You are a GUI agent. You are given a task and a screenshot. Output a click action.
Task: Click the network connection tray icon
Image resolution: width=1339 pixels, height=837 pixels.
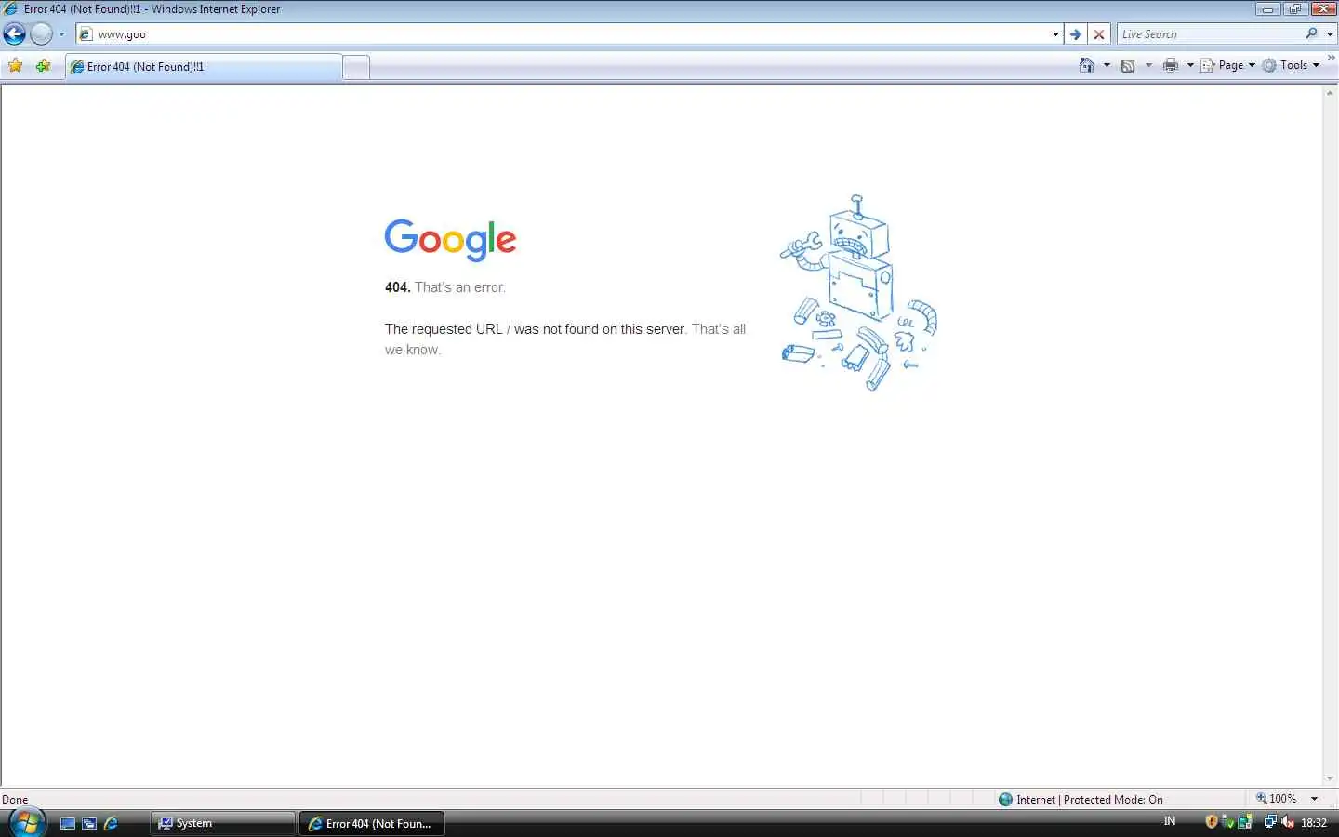1270,822
